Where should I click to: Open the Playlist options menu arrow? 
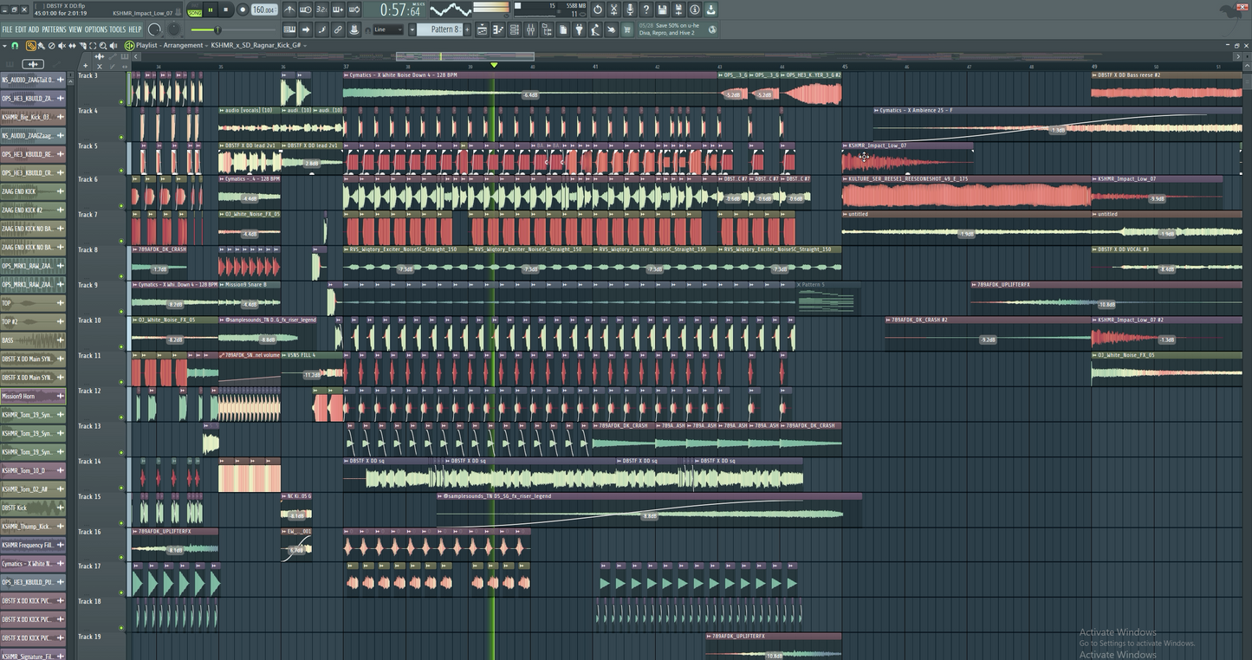coord(5,45)
